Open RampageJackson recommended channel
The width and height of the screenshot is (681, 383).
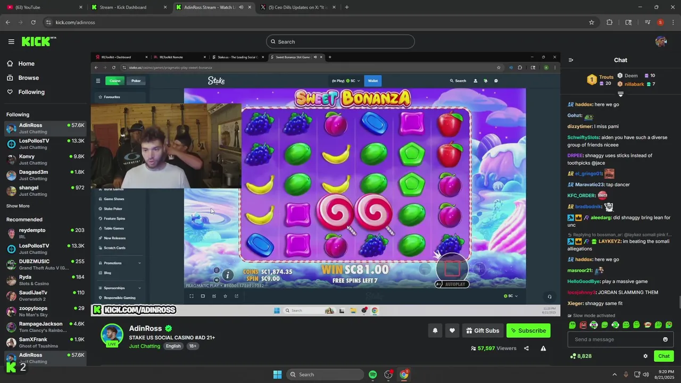click(45, 327)
